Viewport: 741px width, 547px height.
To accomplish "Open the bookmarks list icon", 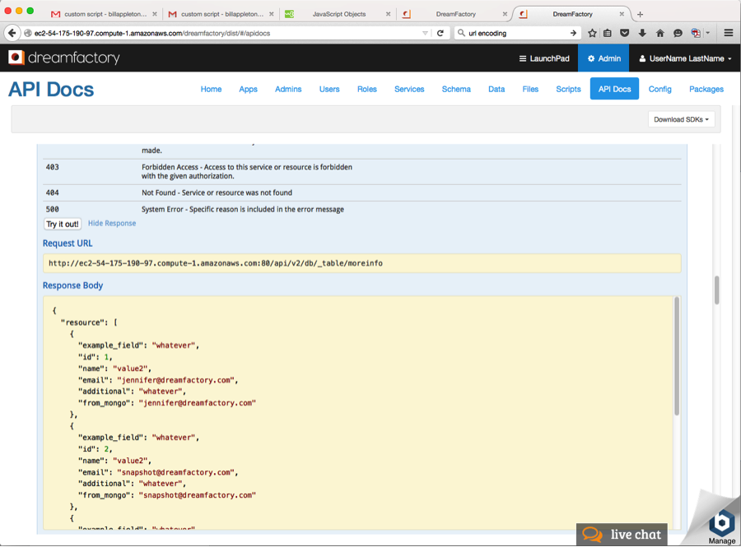I will click(x=608, y=33).
